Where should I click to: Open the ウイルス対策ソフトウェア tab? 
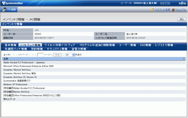coord(60,45)
